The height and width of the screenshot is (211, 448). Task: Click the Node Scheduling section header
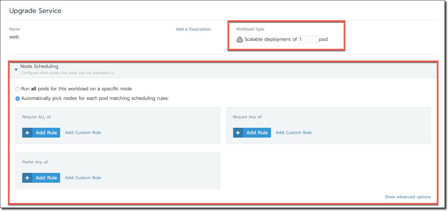(x=39, y=66)
